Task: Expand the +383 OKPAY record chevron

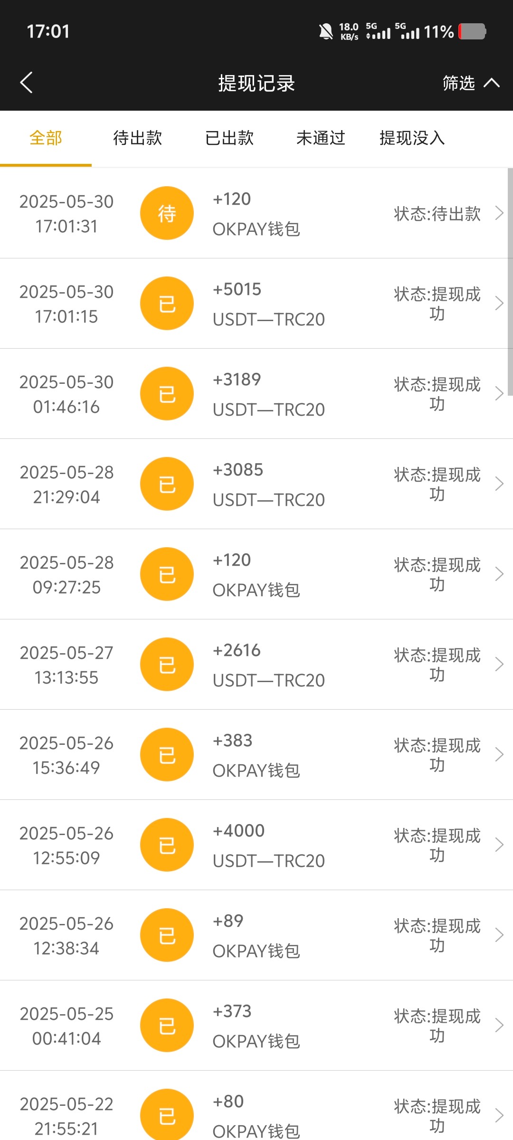Action: pos(499,755)
